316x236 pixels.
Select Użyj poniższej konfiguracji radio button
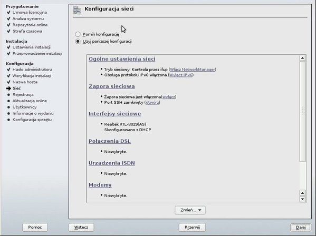tap(78, 42)
